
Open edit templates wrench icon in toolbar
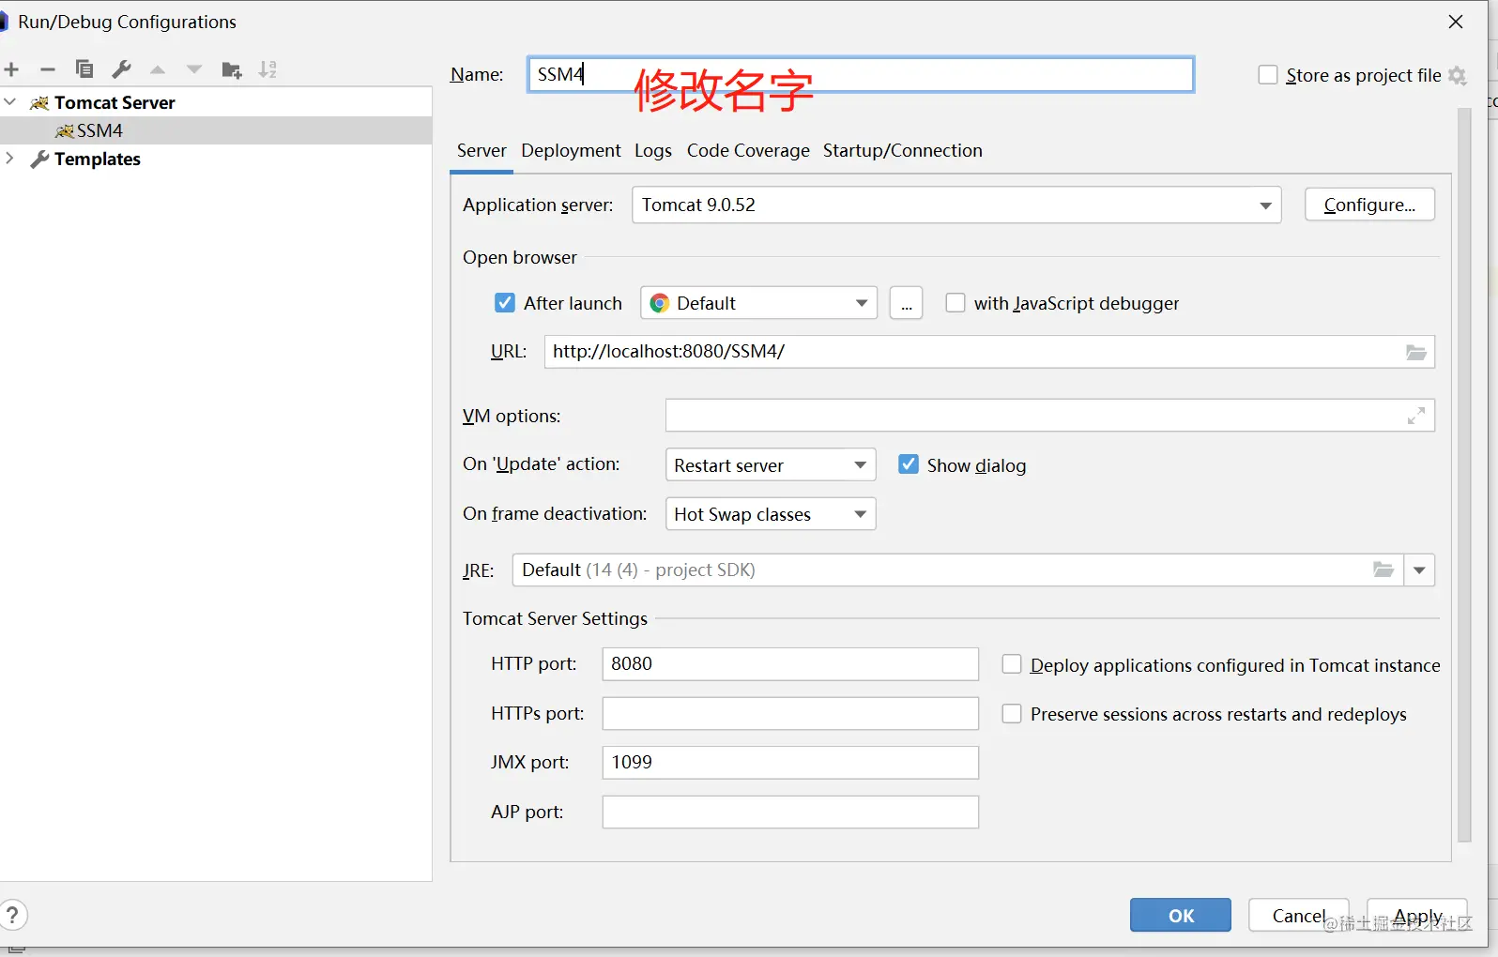click(x=121, y=69)
